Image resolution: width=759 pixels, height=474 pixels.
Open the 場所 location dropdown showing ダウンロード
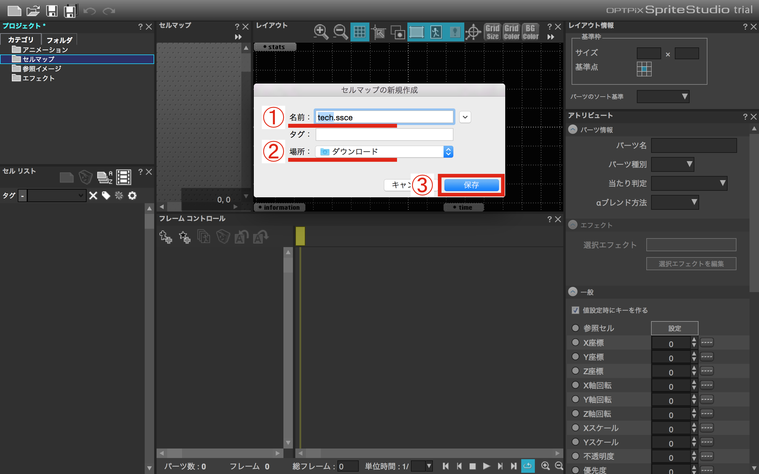pos(384,152)
